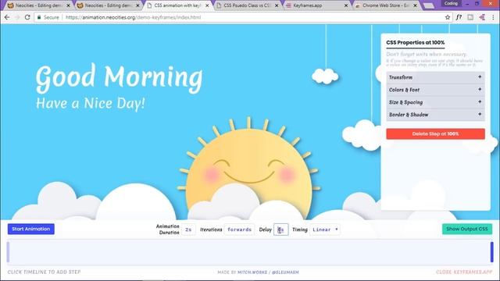Edit the Delay field
The height and width of the screenshot is (281, 500).
281,229
